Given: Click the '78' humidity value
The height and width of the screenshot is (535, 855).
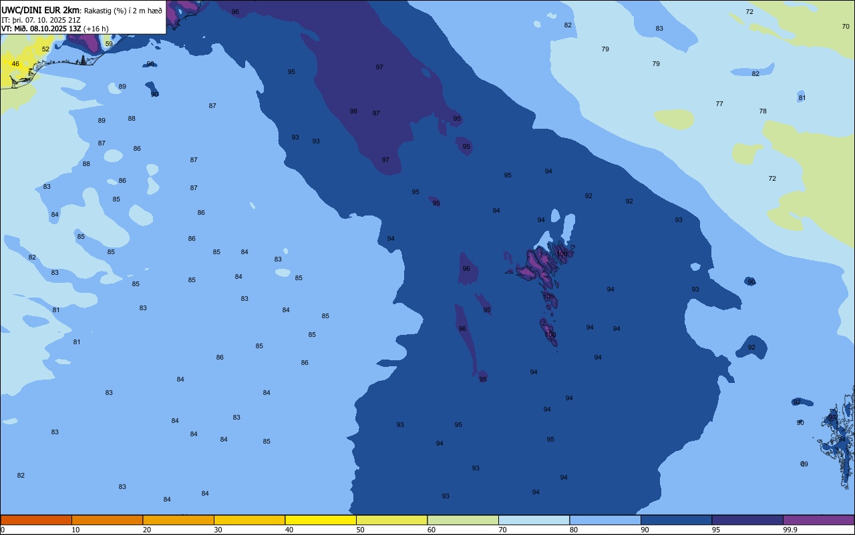Looking at the screenshot, I should (x=763, y=111).
